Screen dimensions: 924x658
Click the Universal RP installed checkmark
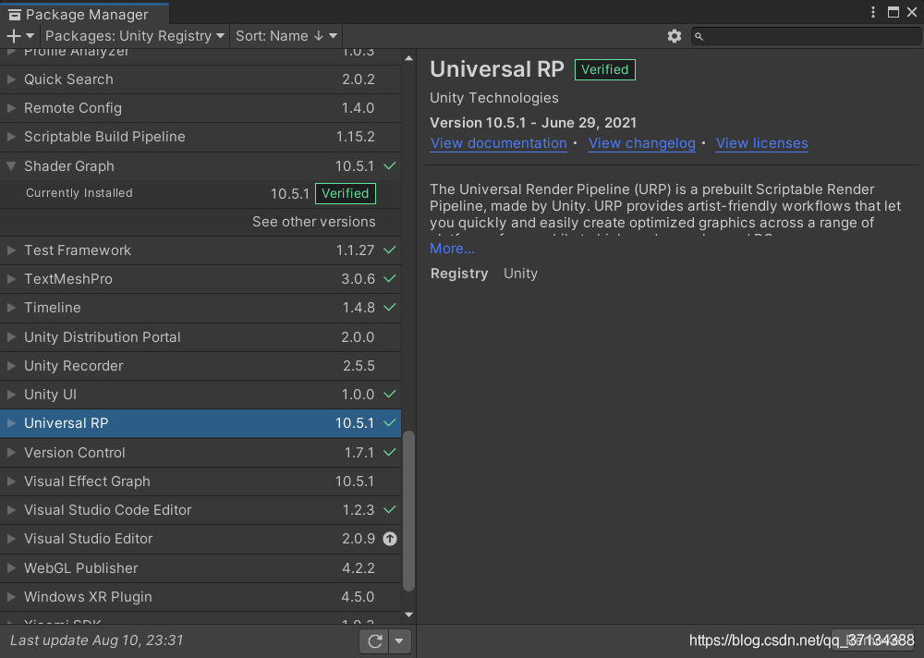pyautogui.click(x=390, y=422)
